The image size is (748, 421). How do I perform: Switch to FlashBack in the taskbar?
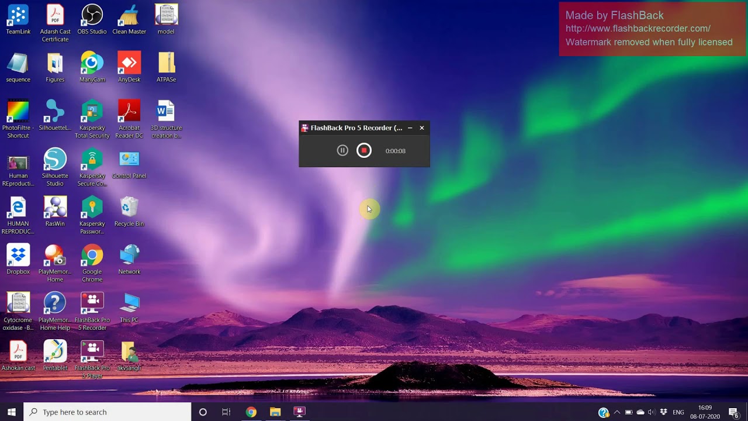click(x=299, y=412)
